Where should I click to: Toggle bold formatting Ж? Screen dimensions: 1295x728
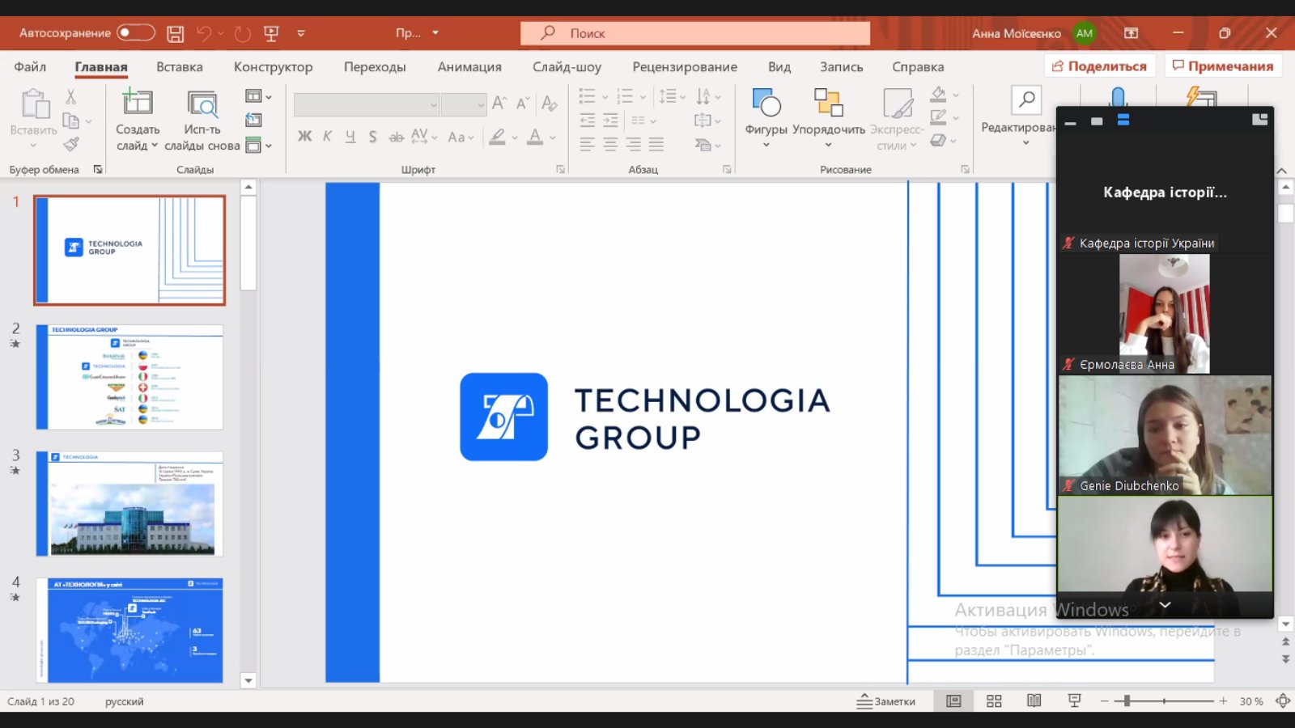pos(304,137)
